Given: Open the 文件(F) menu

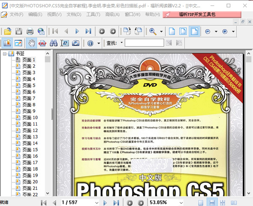Looking at the screenshot, I should (x=16, y=14).
